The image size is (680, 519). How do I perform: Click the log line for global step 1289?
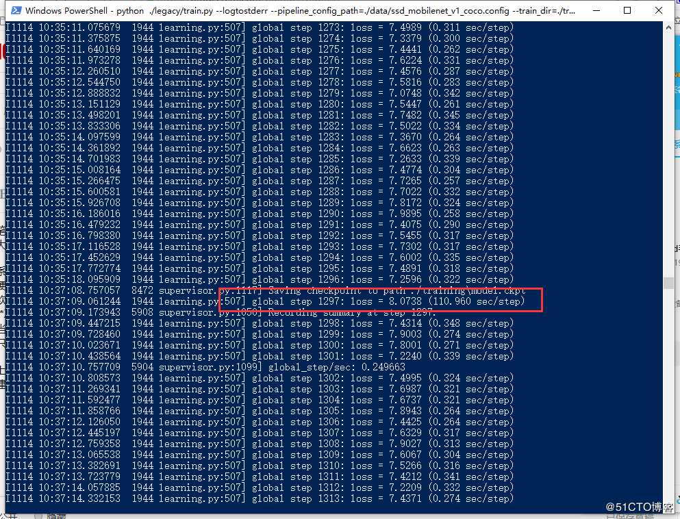(x=260, y=203)
